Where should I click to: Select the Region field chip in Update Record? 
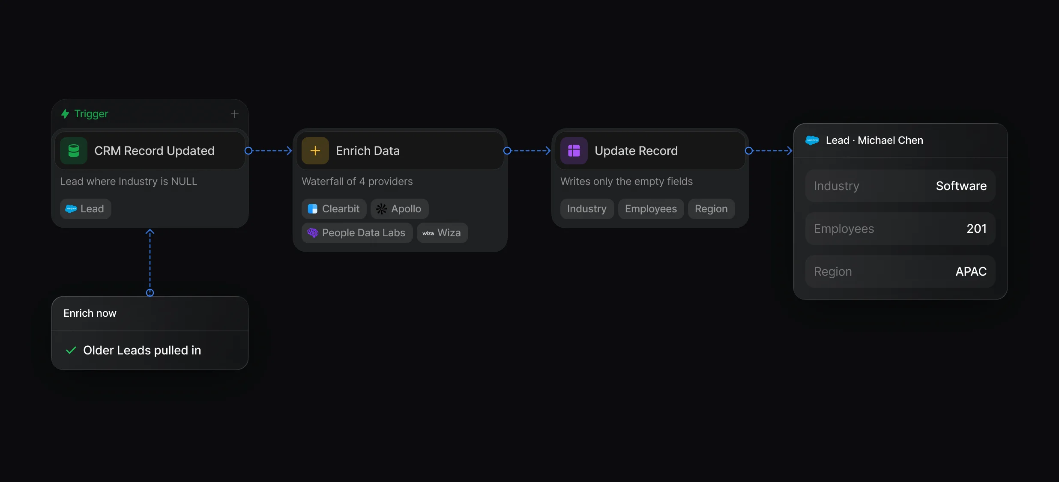click(x=711, y=209)
